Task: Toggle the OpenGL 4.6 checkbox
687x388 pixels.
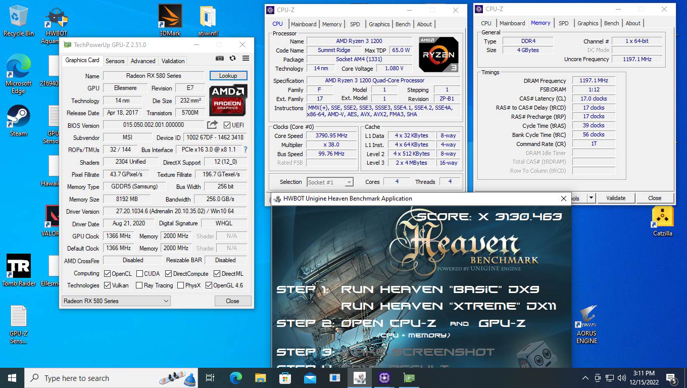Action: pos(209,285)
